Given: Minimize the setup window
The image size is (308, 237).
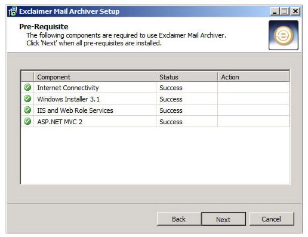Looking at the screenshot, I should 275,11.
